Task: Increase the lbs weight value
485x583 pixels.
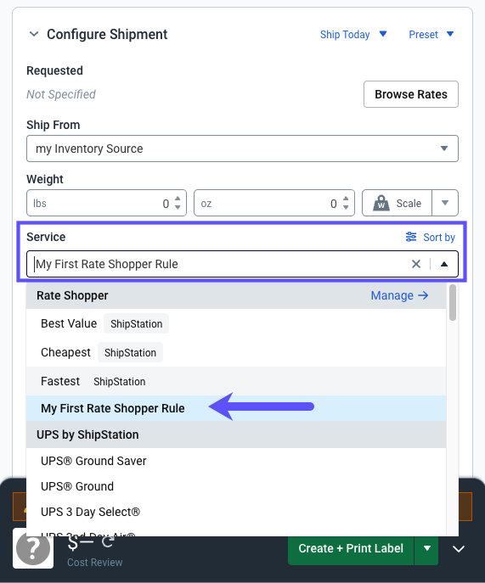Action: [x=178, y=199]
